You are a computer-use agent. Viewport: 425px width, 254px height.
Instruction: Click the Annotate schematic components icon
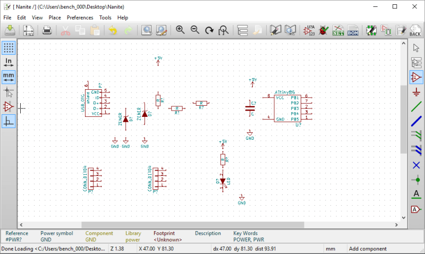[310, 30]
